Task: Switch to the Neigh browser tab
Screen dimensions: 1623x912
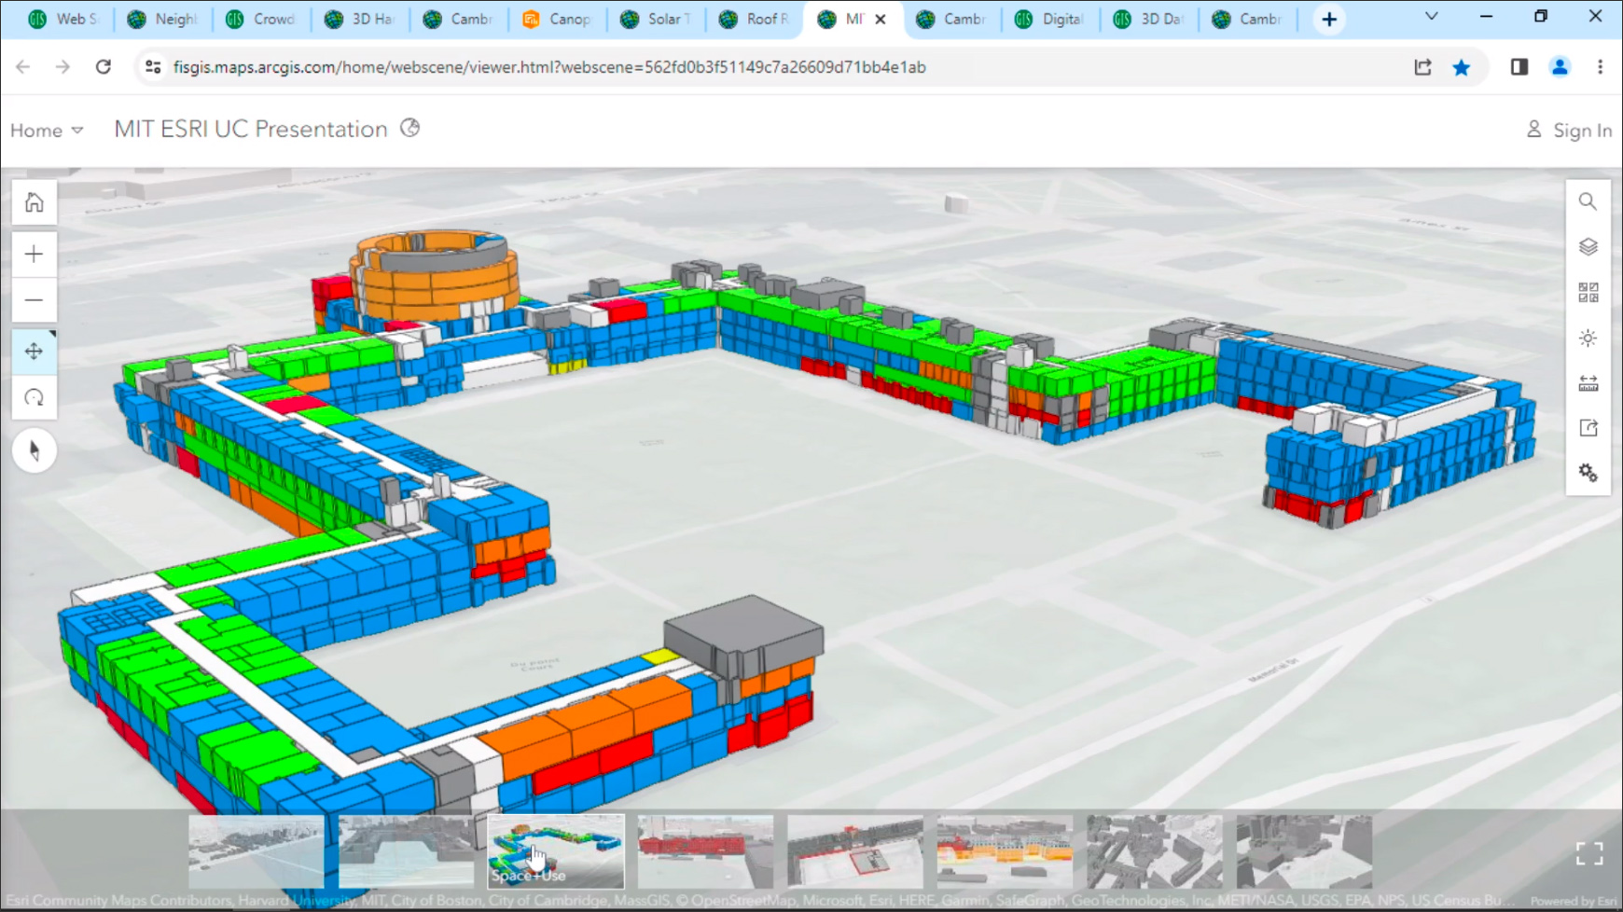Action: point(162,19)
